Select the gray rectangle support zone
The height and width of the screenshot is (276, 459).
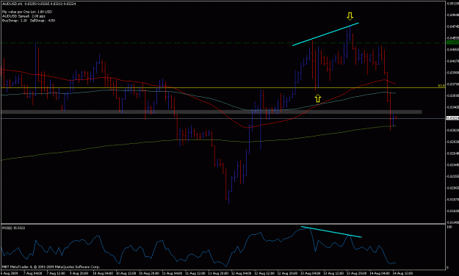[212, 112]
